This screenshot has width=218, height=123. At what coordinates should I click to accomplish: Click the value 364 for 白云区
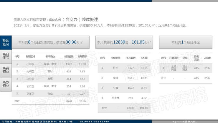(x=69, y=79)
